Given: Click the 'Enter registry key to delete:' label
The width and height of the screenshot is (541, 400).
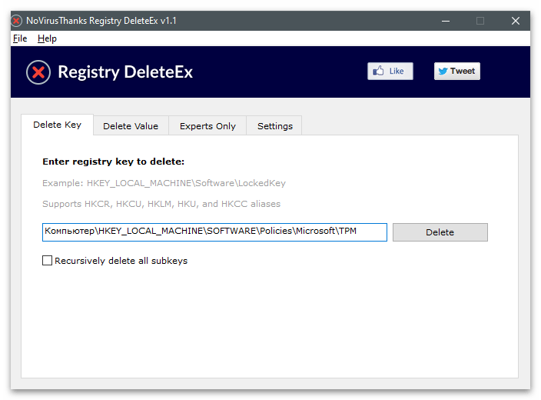Looking at the screenshot, I should coord(114,162).
